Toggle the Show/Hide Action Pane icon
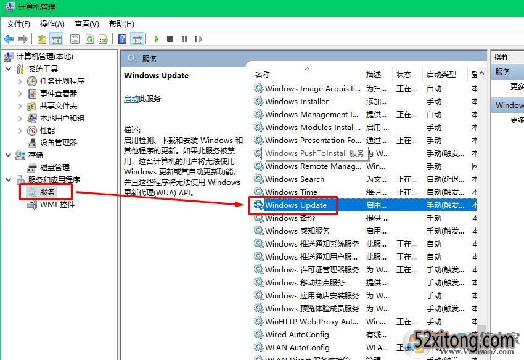This screenshot has width=524, height=360. [x=137, y=39]
